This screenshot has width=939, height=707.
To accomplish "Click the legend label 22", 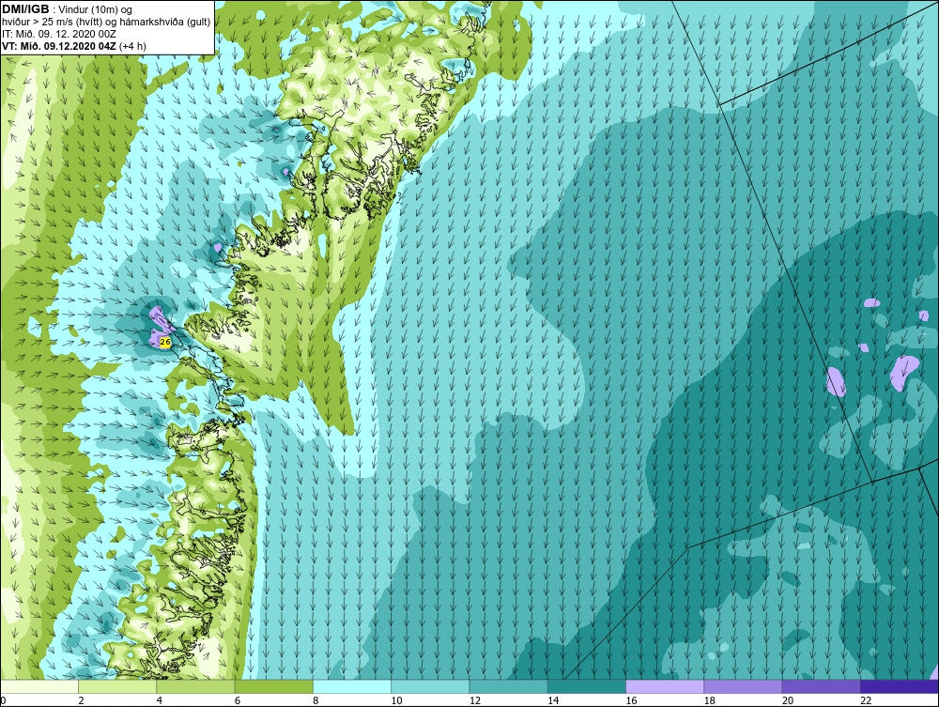I will coord(866,700).
